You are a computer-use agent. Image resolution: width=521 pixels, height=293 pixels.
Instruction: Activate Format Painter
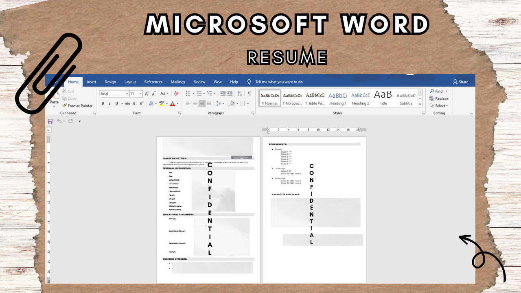click(77, 106)
